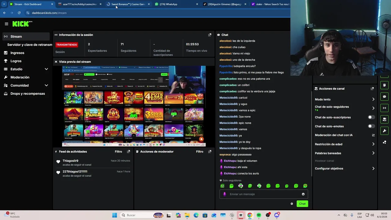This screenshot has width=391, height=220.
Task: Pop out the Información de la sesión panel
Action: 210,35
